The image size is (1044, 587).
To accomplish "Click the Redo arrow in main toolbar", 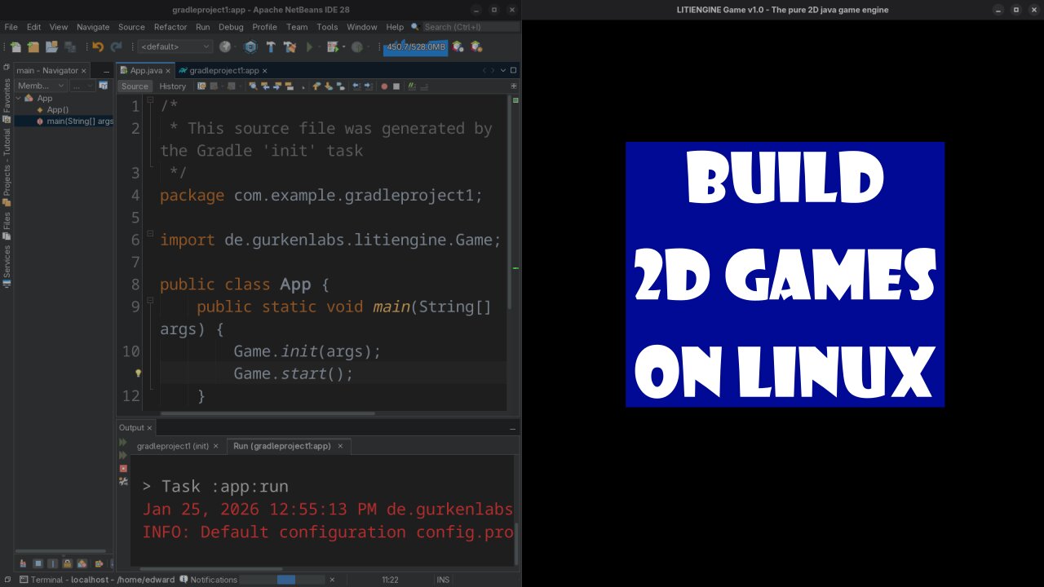I will coord(116,46).
